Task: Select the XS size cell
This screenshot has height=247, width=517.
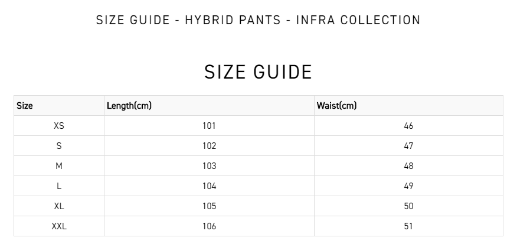Action: (x=59, y=126)
